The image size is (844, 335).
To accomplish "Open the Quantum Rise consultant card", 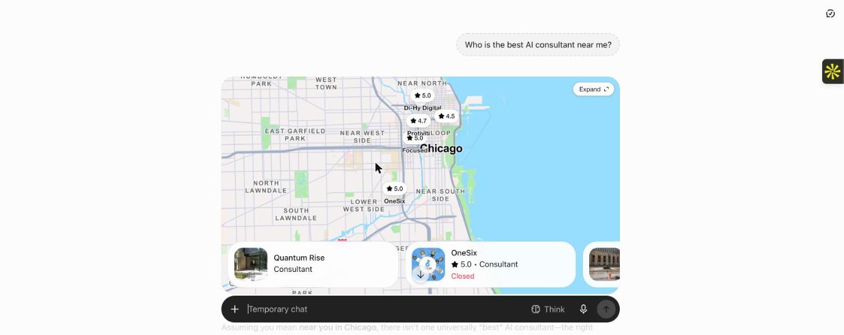I will [x=313, y=264].
